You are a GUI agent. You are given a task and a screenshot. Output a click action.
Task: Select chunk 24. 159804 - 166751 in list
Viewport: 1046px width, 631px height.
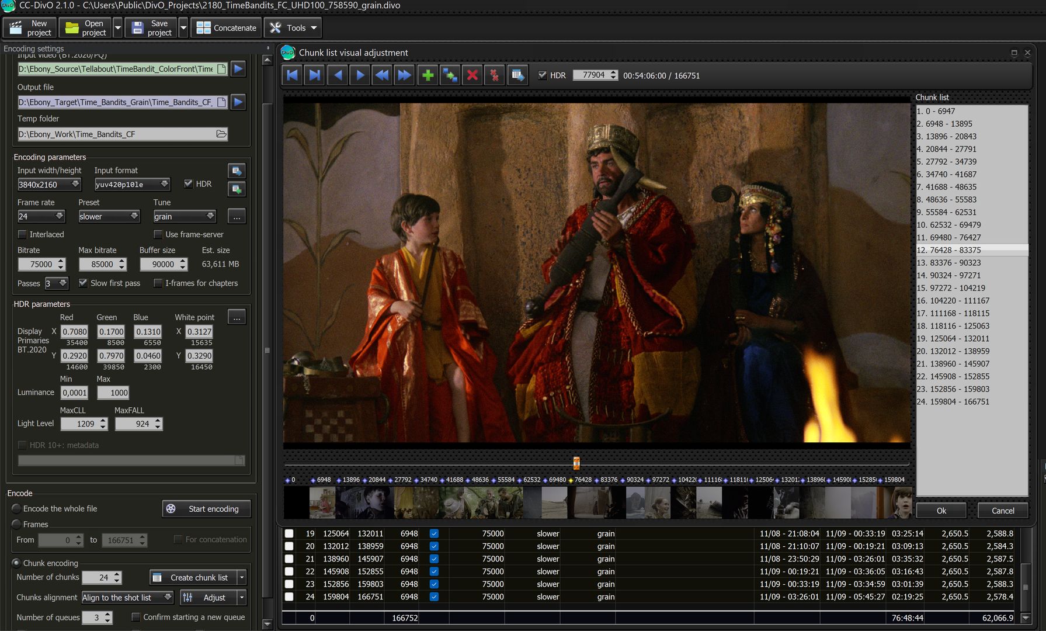click(x=972, y=401)
